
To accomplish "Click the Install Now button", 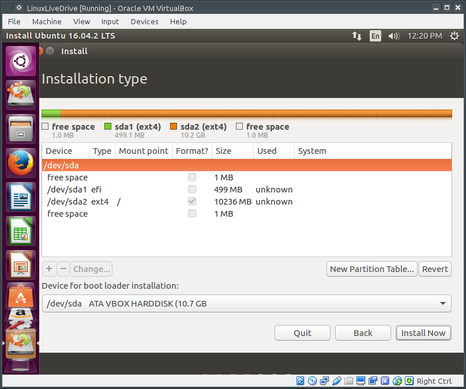I will 423,333.
